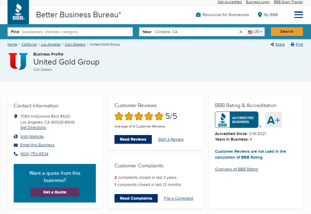311x214 pixels.
Task: Click the BBB torch logo
Action: 18,12
